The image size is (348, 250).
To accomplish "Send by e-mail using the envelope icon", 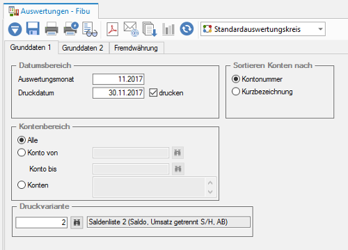I will coord(131,29).
